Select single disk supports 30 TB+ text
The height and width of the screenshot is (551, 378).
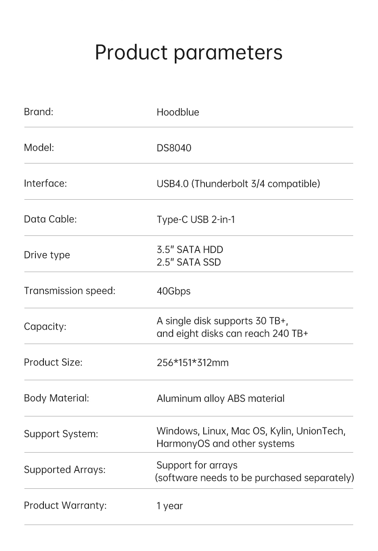pyautogui.click(x=223, y=321)
